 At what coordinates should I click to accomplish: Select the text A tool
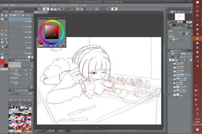click(6, 54)
